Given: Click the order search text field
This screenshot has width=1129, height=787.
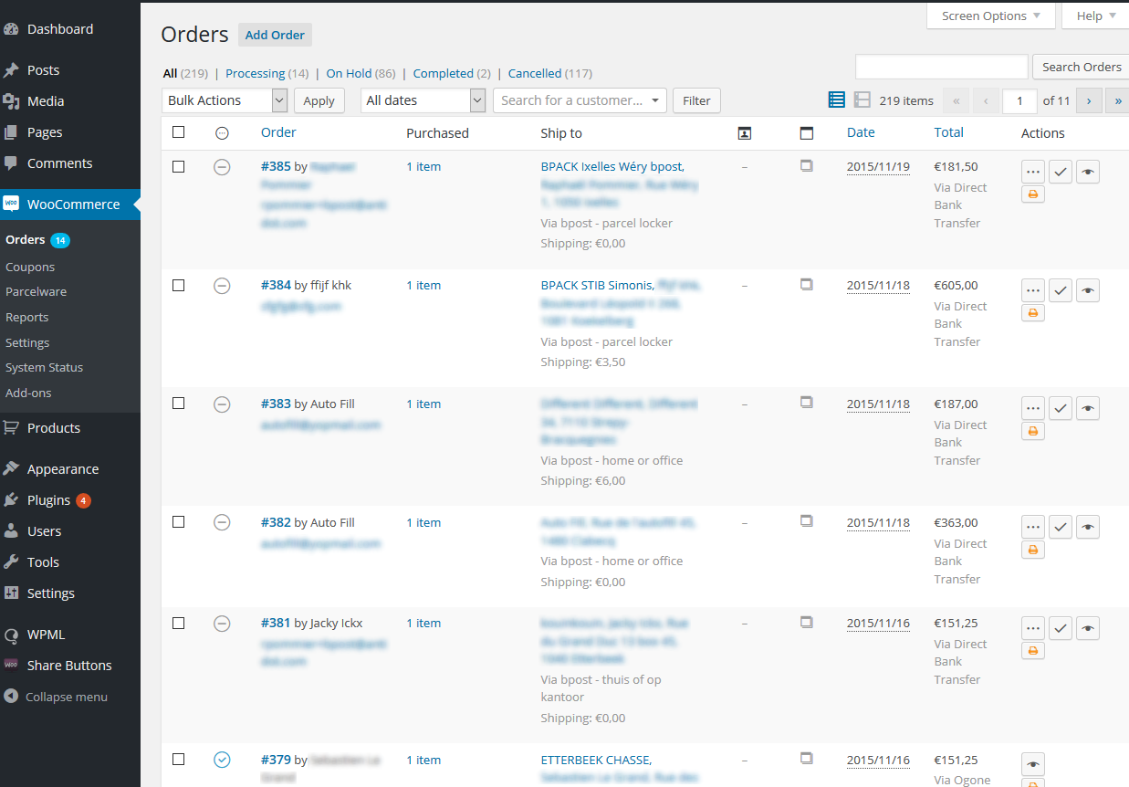Looking at the screenshot, I should [941, 67].
